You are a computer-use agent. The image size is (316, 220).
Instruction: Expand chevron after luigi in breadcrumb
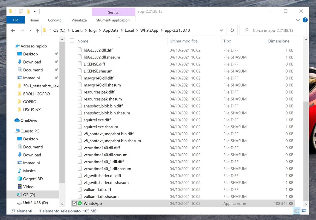[100, 30]
